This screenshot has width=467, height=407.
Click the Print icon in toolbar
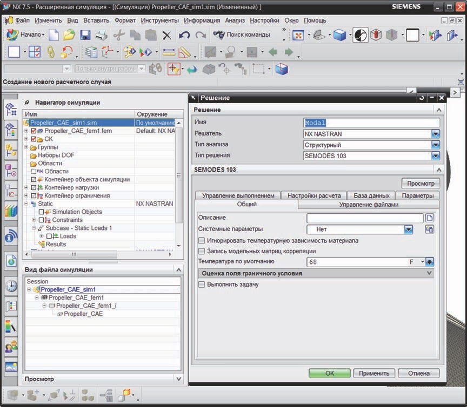tap(101, 35)
